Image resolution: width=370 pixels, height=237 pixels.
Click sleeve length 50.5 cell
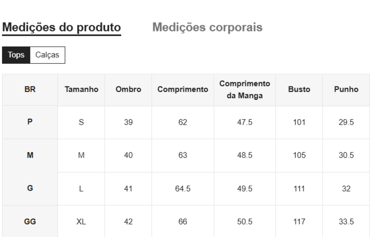tap(245, 222)
